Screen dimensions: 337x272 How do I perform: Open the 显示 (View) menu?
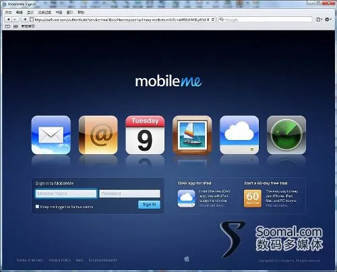click(x=30, y=12)
